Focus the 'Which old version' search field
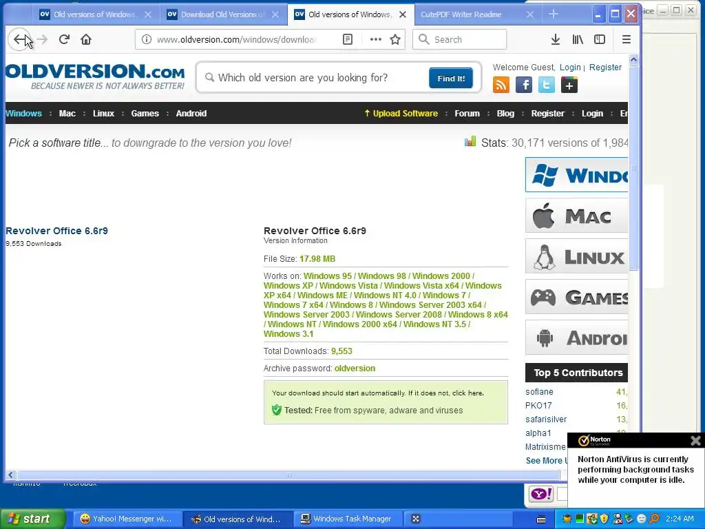The image size is (705, 529). (315, 78)
